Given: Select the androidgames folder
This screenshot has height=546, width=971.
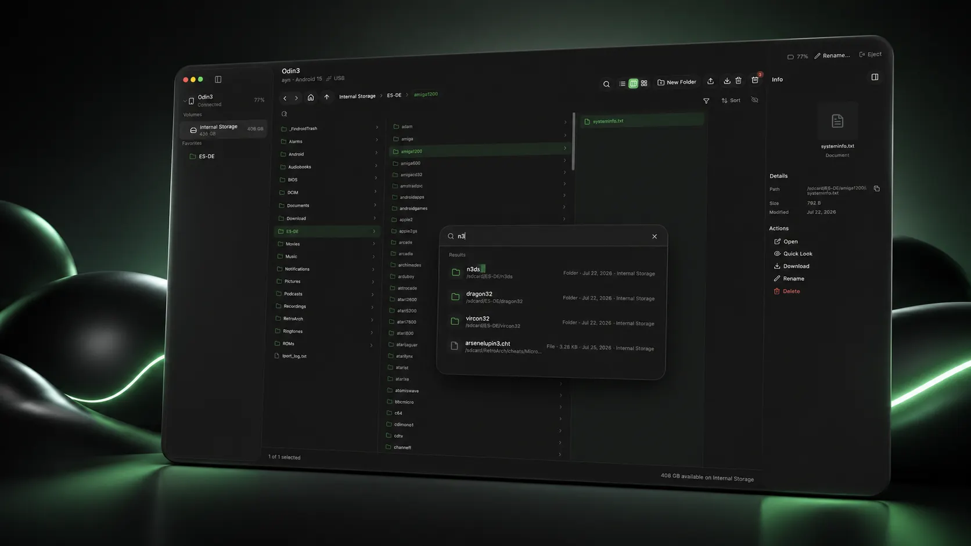Looking at the screenshot, I should pyautogui.click(x=478, y=207).
